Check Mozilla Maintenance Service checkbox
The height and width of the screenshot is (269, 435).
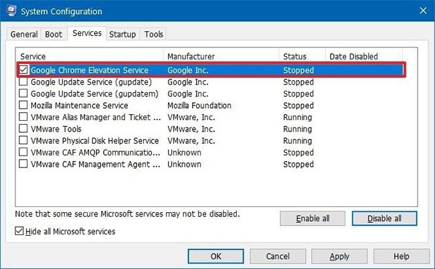pyautogui.click(x=24, y=105)
